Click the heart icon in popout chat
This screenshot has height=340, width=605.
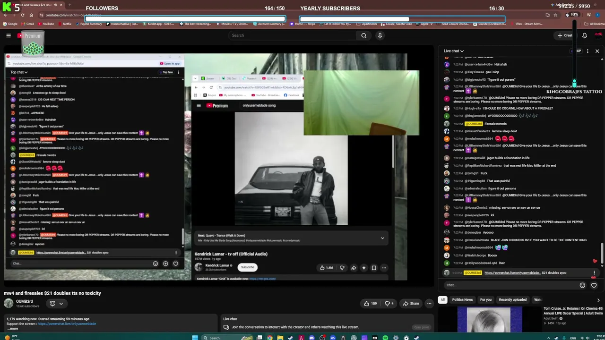pyautogui.click(x=175, y=263)
